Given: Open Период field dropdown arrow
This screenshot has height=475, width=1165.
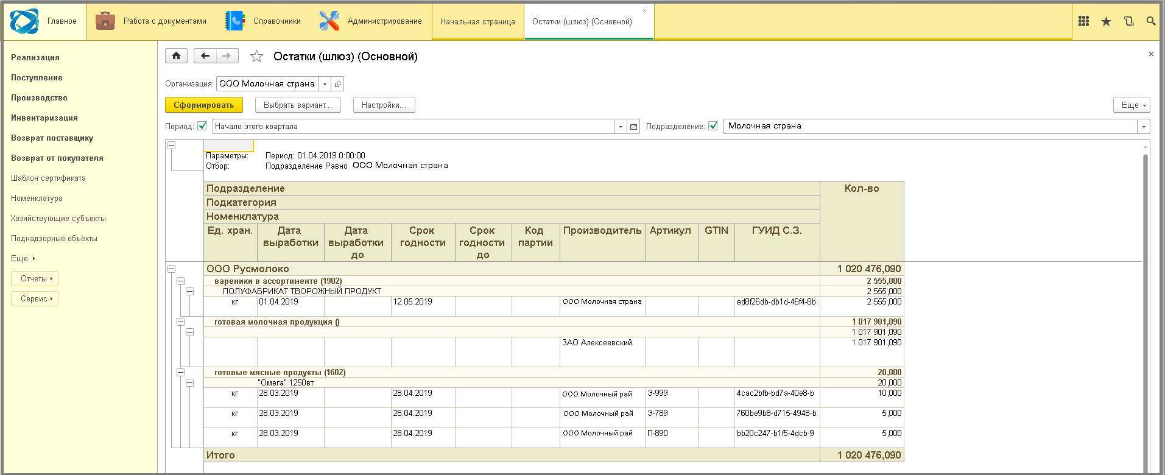Looking at the screenshot, I should click(x=621, y=127).
